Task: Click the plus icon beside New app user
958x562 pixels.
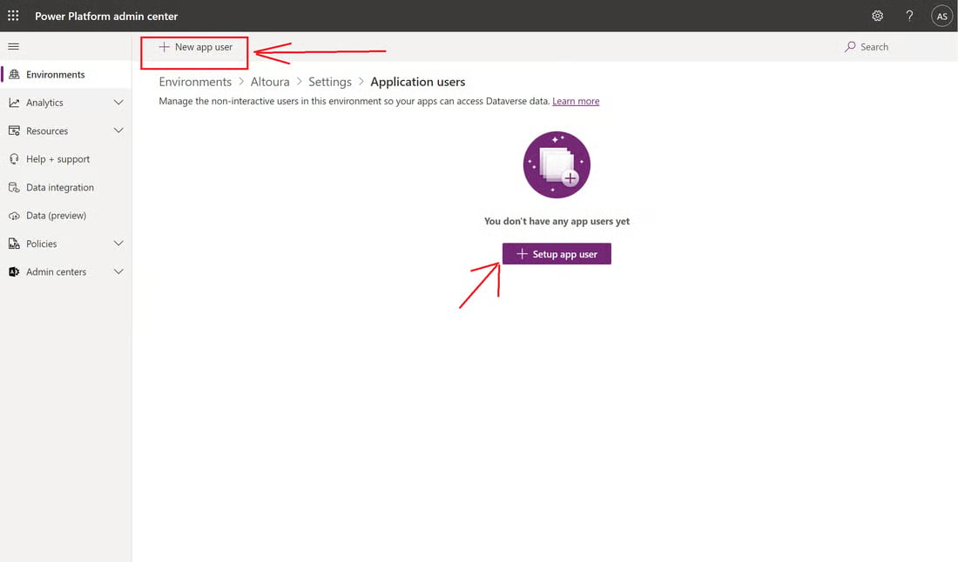Action: point(164,47)
